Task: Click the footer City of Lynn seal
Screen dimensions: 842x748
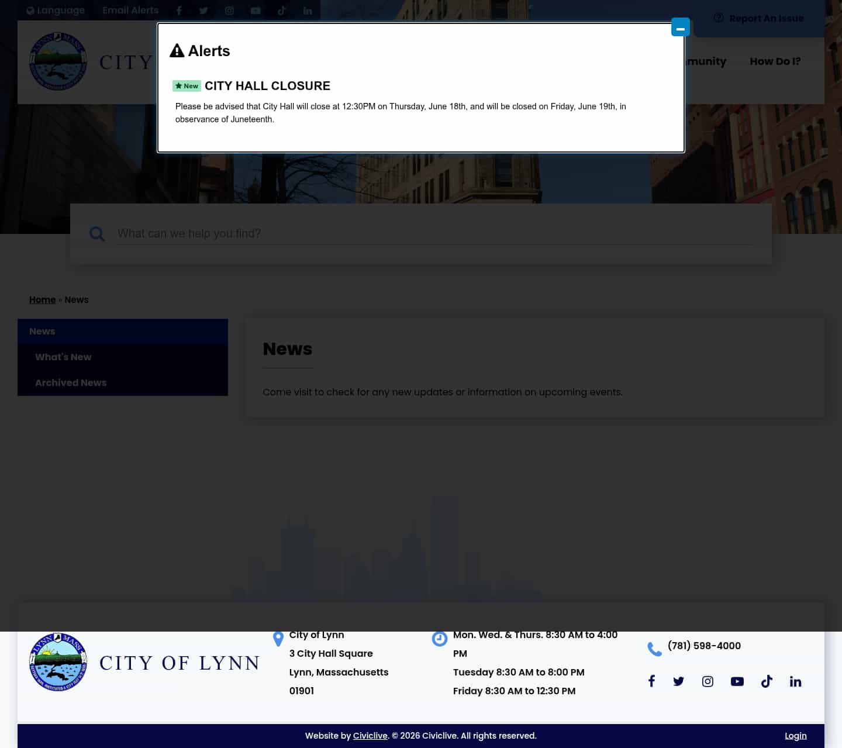Action: coord(58,662)
